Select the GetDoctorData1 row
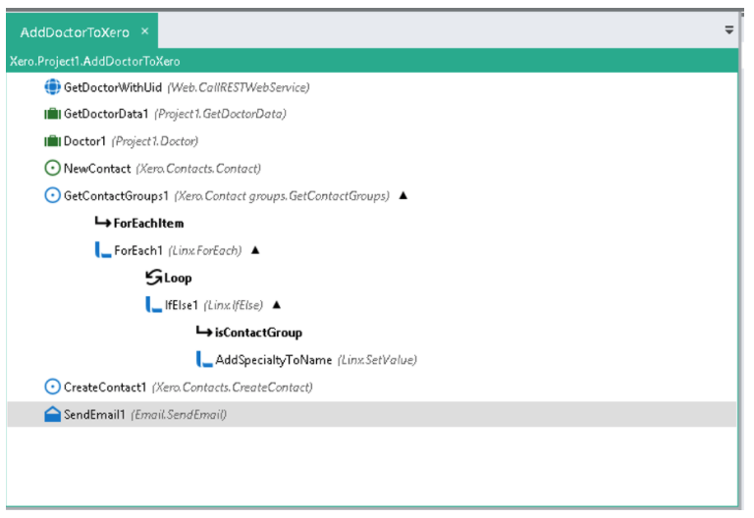The width and height of the screenshot is (754, 518). pos(372,114)
